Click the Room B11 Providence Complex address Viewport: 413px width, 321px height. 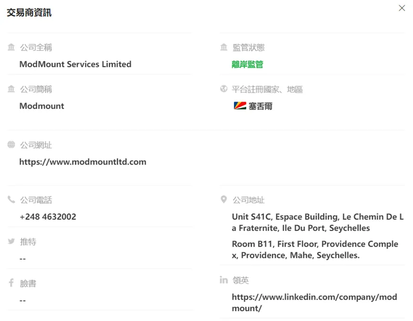315,249
